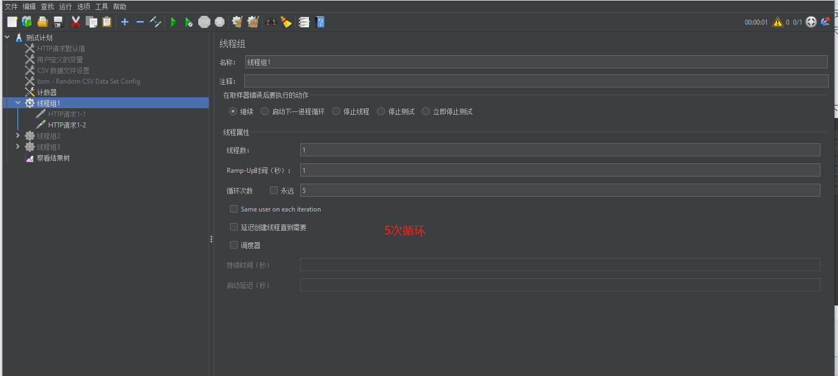Select HTTP请求默认值 in the tree
Image resolution: width=838 pixels, height=376 pixels.
click(61, 49)
